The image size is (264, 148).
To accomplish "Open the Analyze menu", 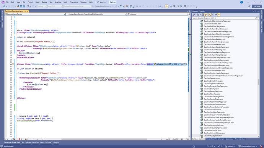I will [58, 2].
